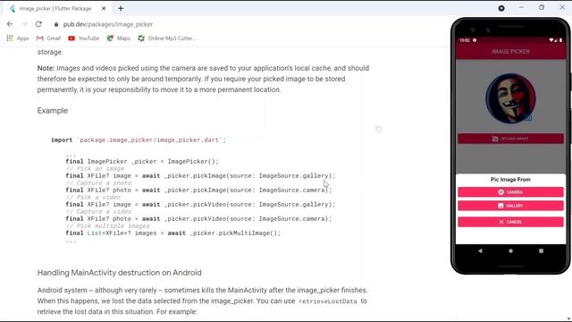This screenshot has width=572, height=322.
Task: Tap the Upload Image button
Action: tap(510, 139)
